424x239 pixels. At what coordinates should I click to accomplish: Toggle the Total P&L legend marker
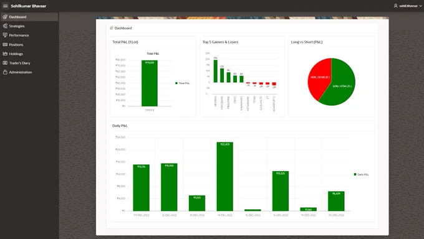(176, 83)
